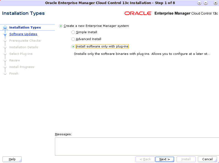Click the Install Progress step

coord(22,67)
